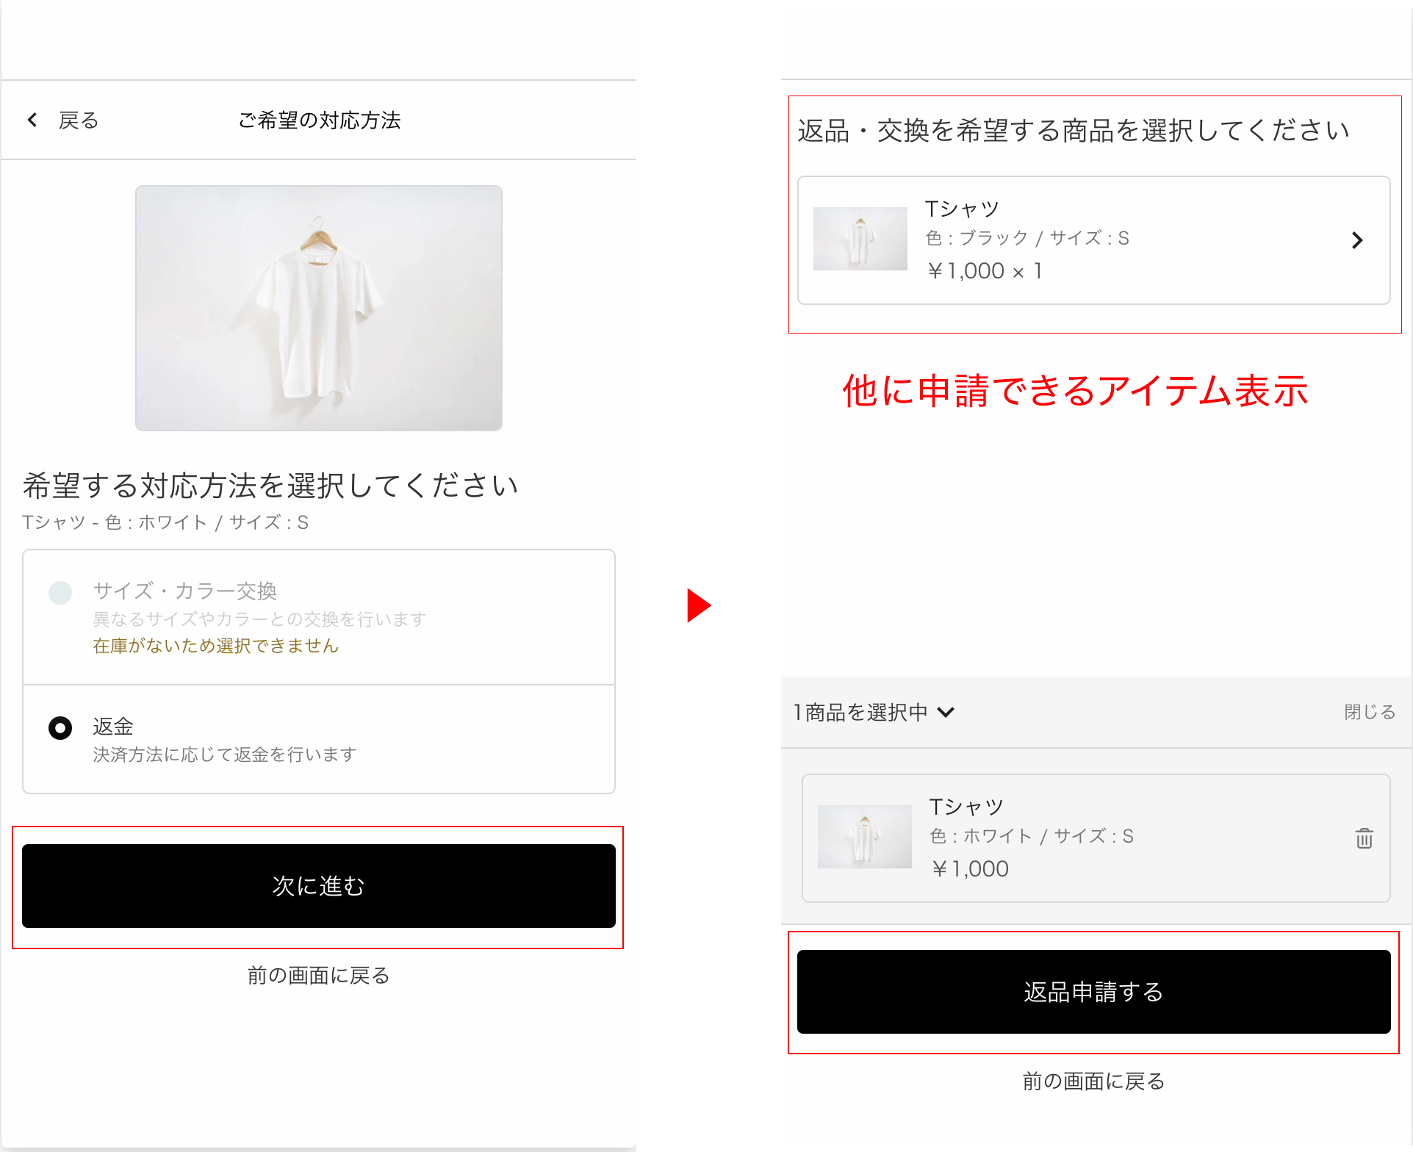Open the black T-shirt item chevron

(1356, 240)
